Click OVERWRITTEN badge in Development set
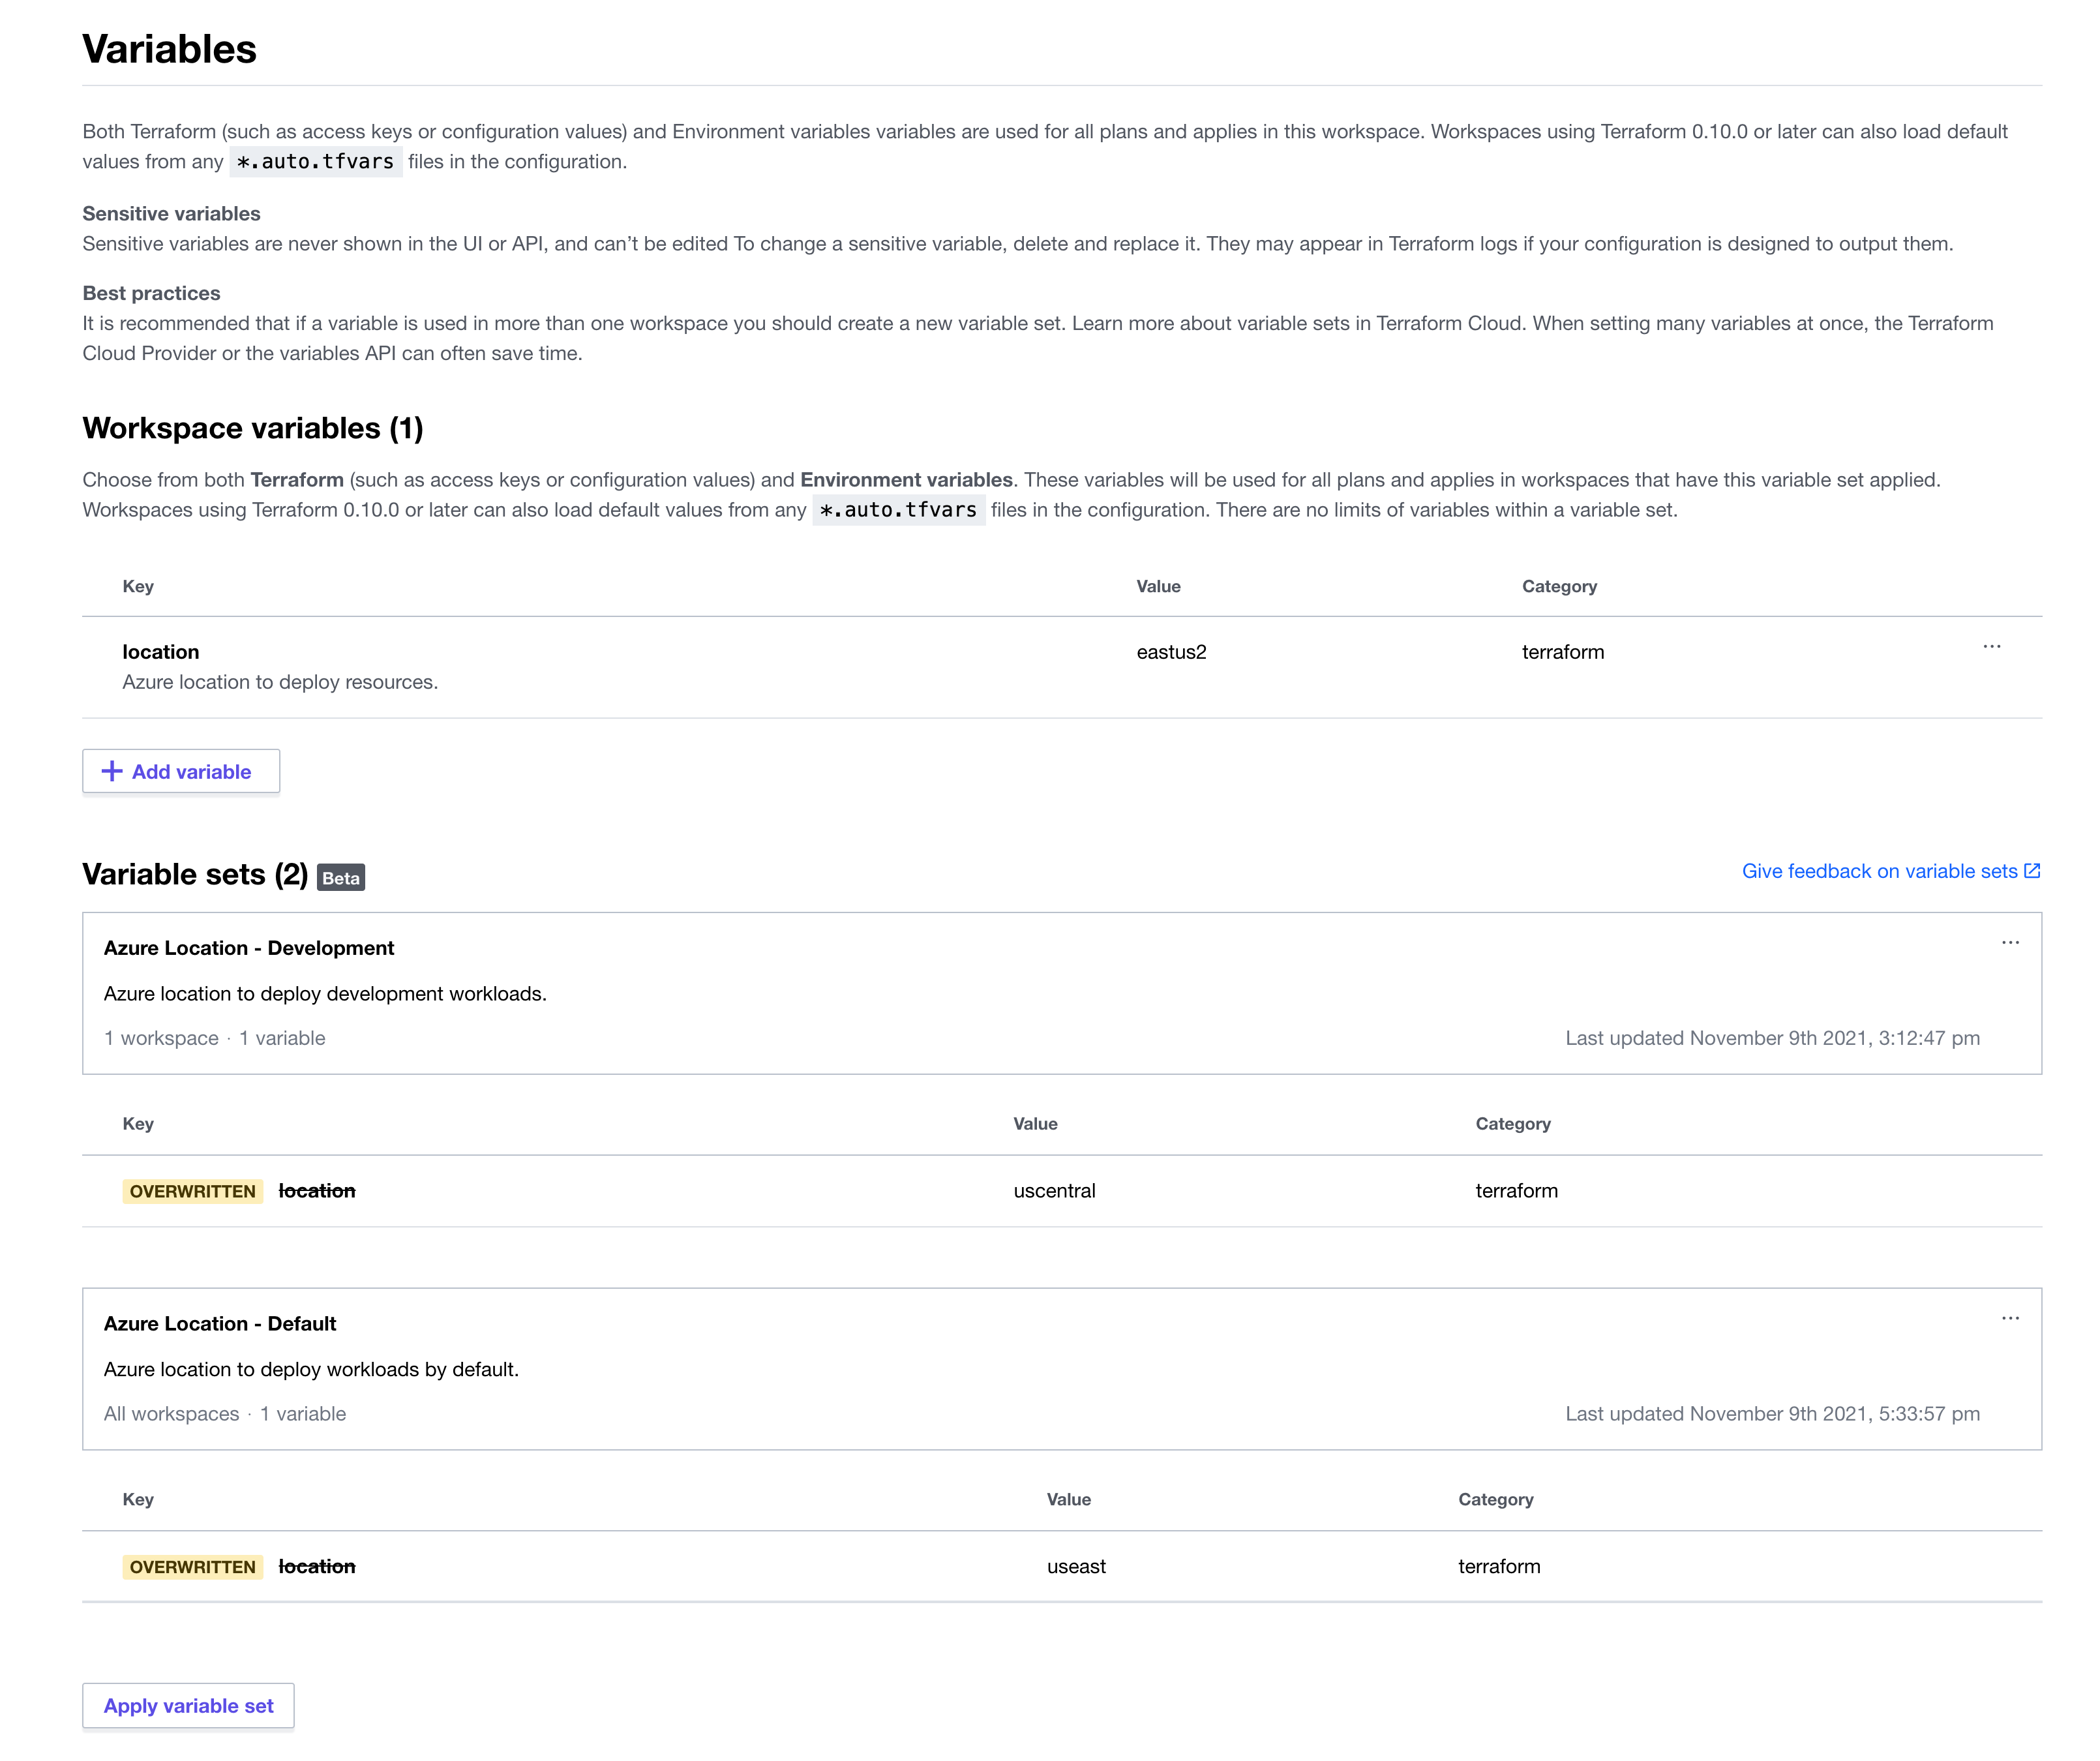2100x1761 pixels. (192, 1191)
